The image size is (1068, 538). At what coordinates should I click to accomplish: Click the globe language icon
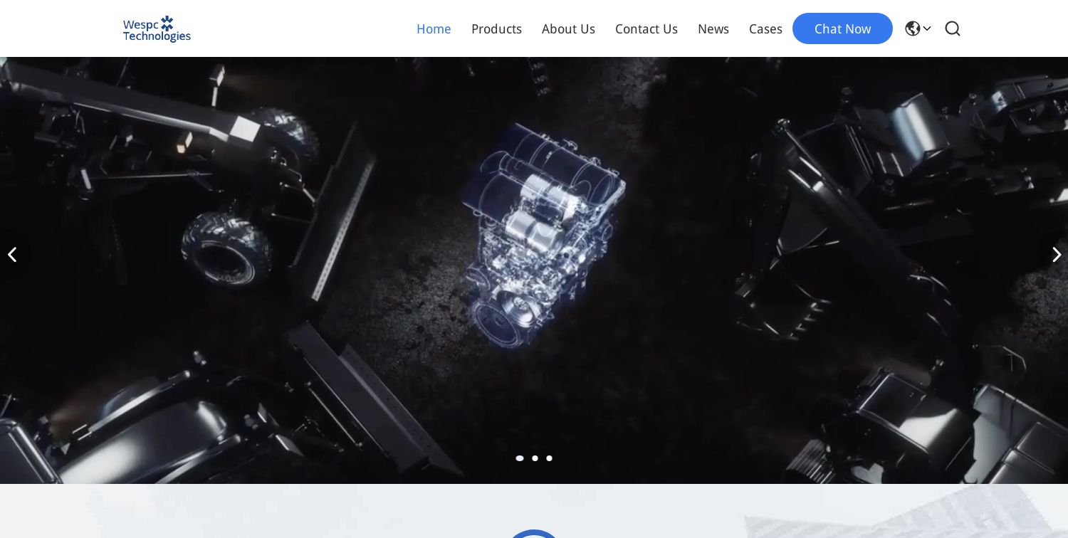tap(913, 28)
